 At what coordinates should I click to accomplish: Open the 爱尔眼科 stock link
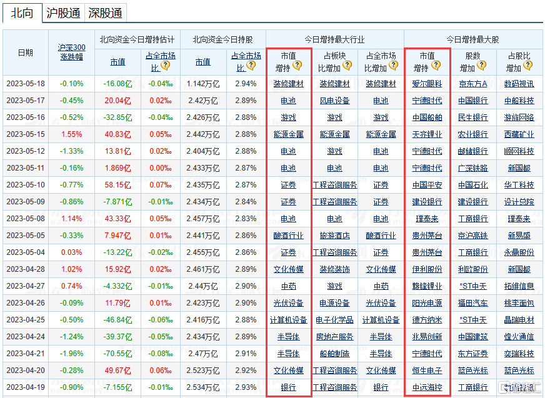[x=427, y=84]
